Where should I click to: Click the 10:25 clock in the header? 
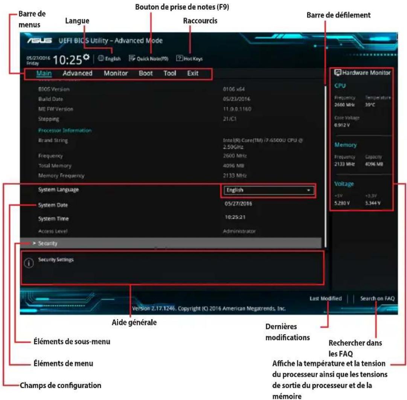[x=67, y=60]
